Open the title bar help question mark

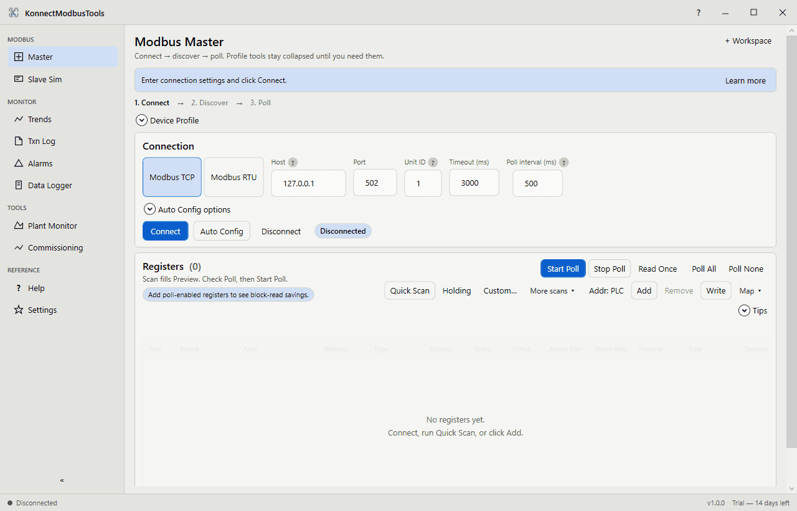(699, 12)
